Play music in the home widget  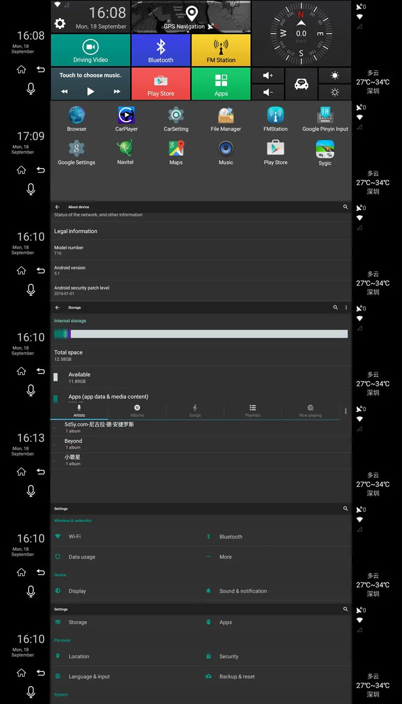(90, 92)
